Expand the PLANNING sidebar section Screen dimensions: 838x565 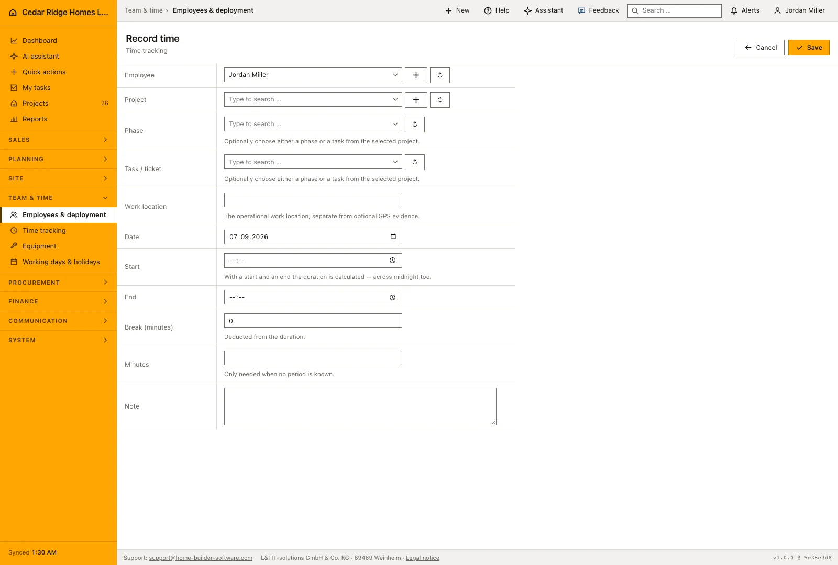59,159
